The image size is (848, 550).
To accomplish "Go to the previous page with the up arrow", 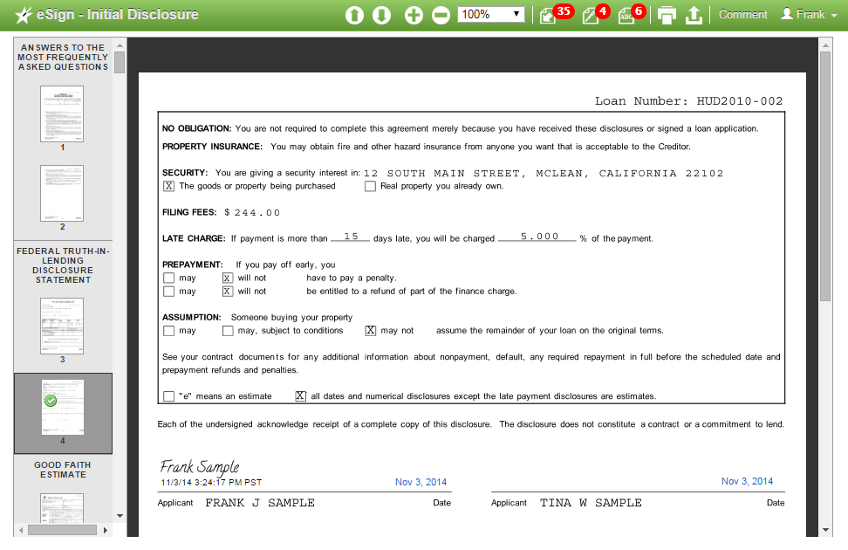I will point(355,15).
